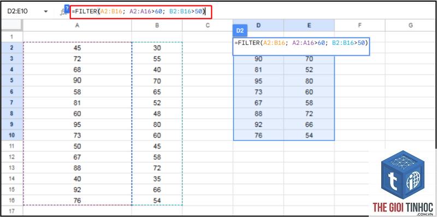Select column F header

[360, 25]
